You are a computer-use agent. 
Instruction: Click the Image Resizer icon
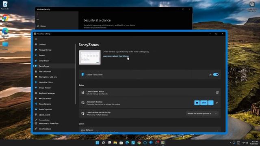(x=36, y=88)
